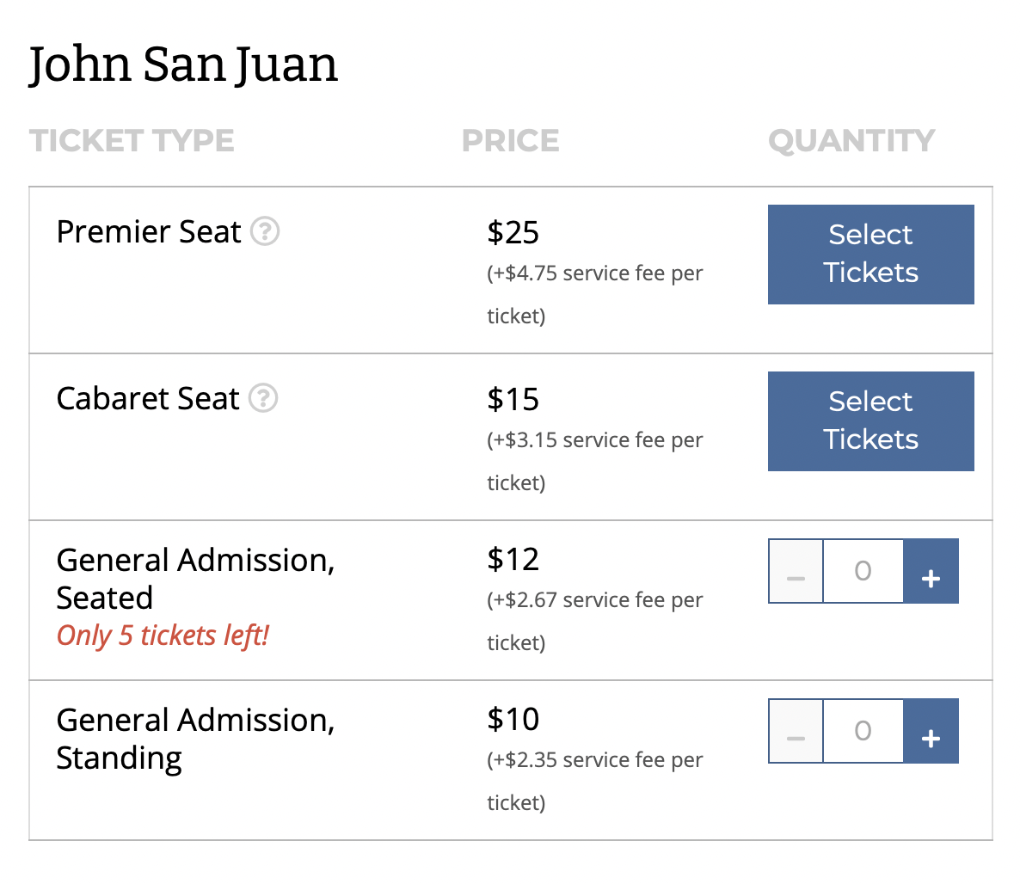This screenshot has width=1020, height=884.
Task: Click the TICKET TYPE column header
Action: pos(132,140)
